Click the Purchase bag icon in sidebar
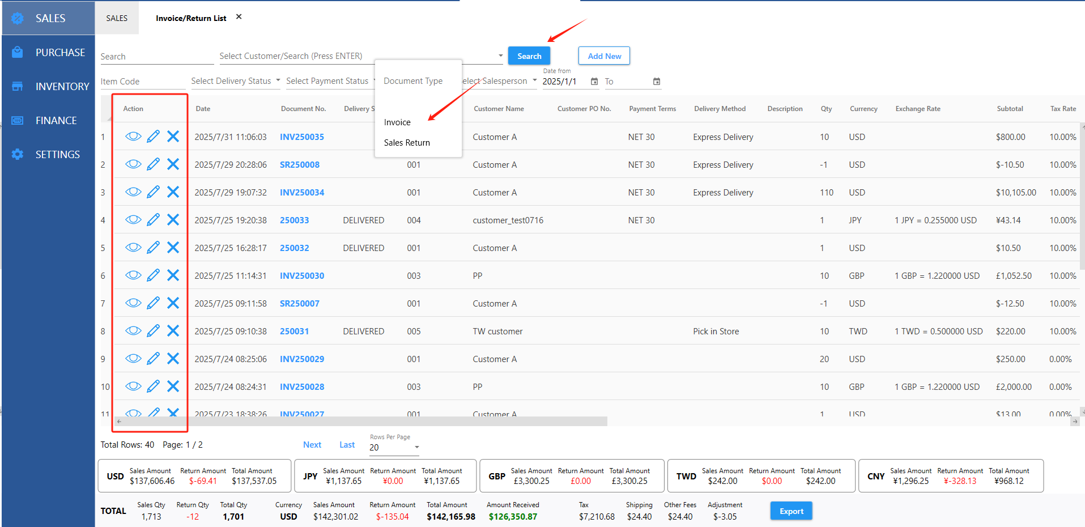The image size is (1085, 527). pos(18,52)
